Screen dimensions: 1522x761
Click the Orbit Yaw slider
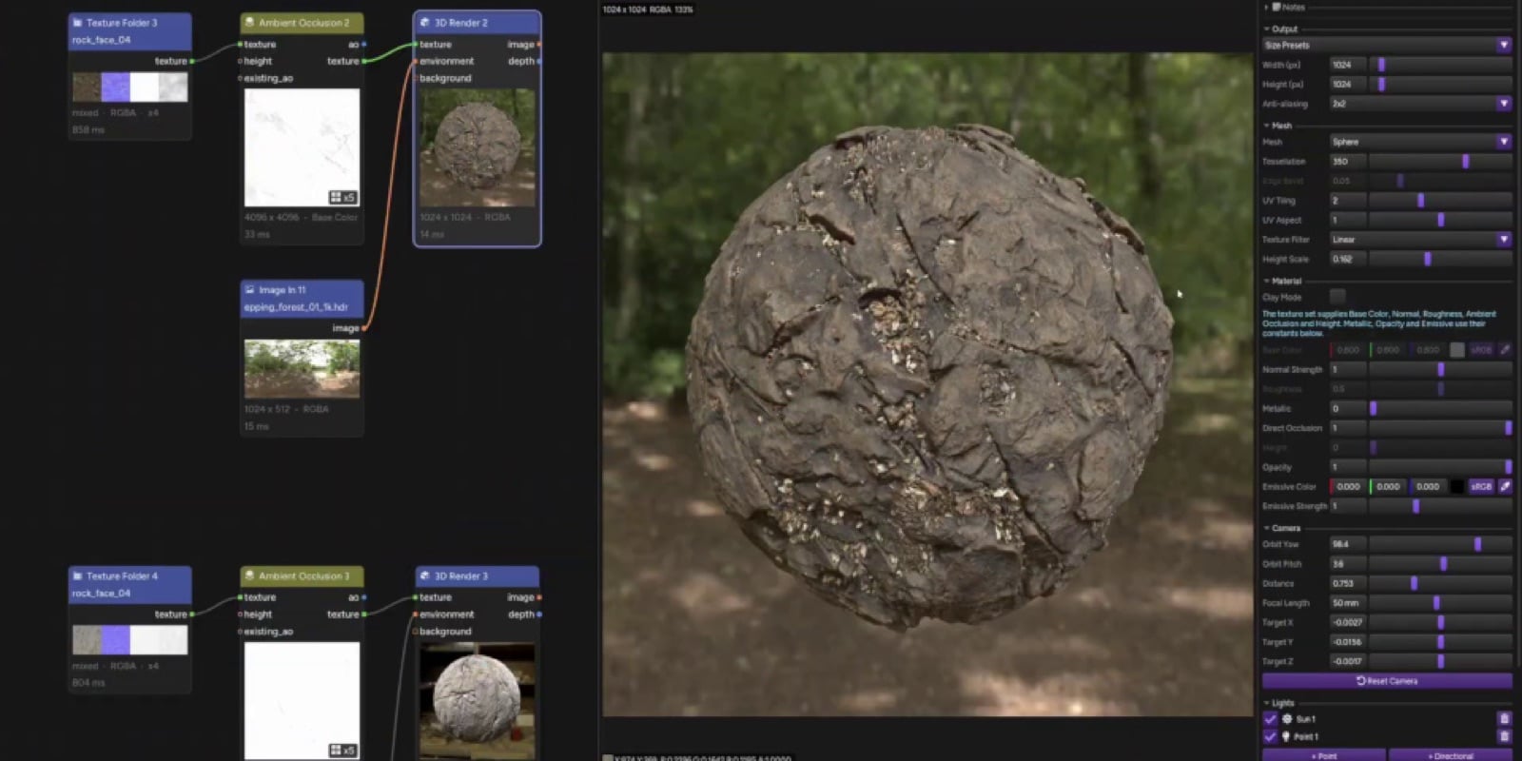pyautogui.click(x=1440, y=544)
